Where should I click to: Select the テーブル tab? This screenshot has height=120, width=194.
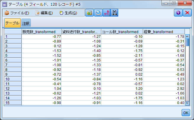(12, 23)
